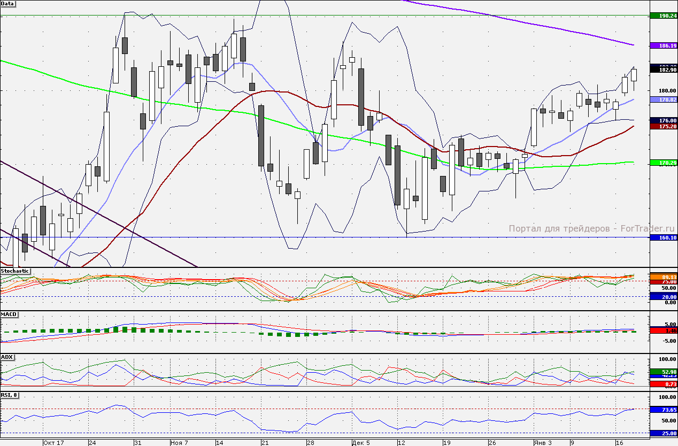Click the Окт 17 date on time axis
Screen dimensions: 678x446
[53, 443]
